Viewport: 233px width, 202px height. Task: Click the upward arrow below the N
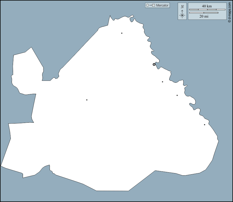tap(182, 11)
